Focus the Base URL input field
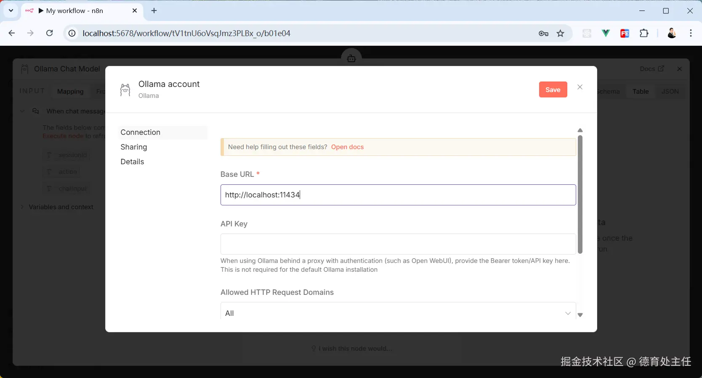This screenshot has height=378, width=702. [x=398, y=195]
